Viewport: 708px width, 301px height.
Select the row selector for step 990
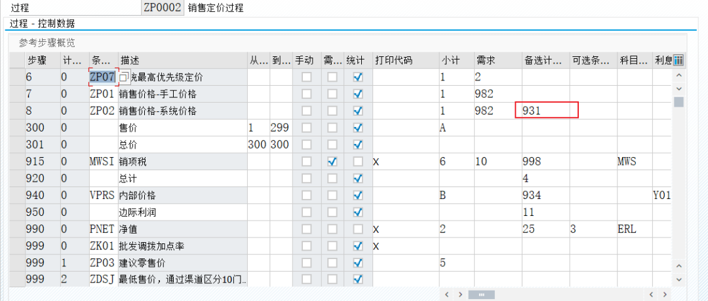point(17,230)
